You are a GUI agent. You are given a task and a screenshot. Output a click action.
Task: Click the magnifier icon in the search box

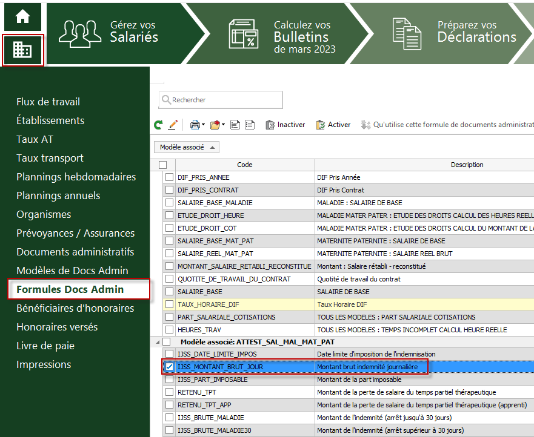pos(166,100)
